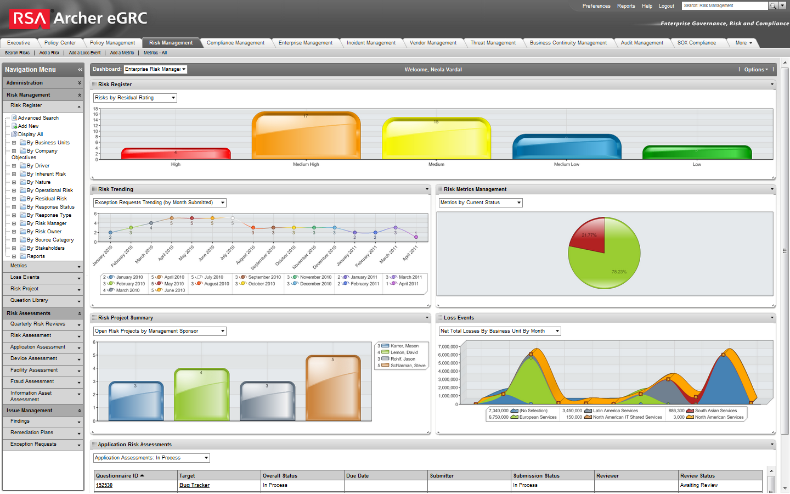Click the By Nature folder icon
The image size is (790, 494).
23,182
